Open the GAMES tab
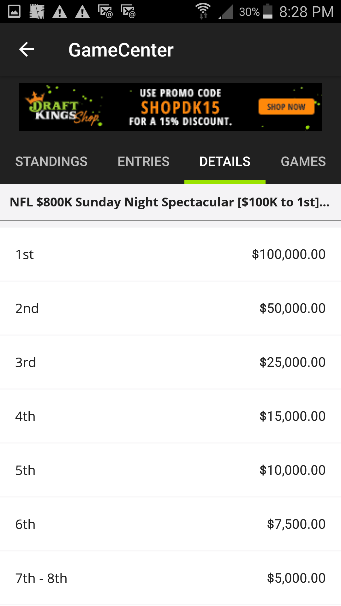341x606 pixels. [x=303, y=162]
